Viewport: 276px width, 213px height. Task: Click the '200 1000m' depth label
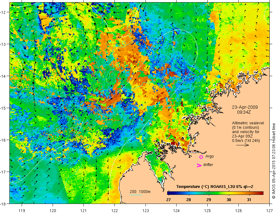click(x=140, y=192)
